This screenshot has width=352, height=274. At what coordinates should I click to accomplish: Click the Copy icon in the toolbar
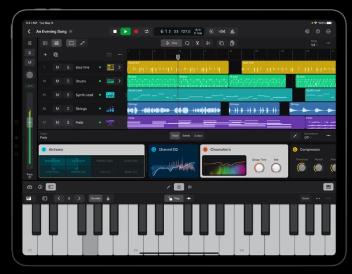[222, 43]
